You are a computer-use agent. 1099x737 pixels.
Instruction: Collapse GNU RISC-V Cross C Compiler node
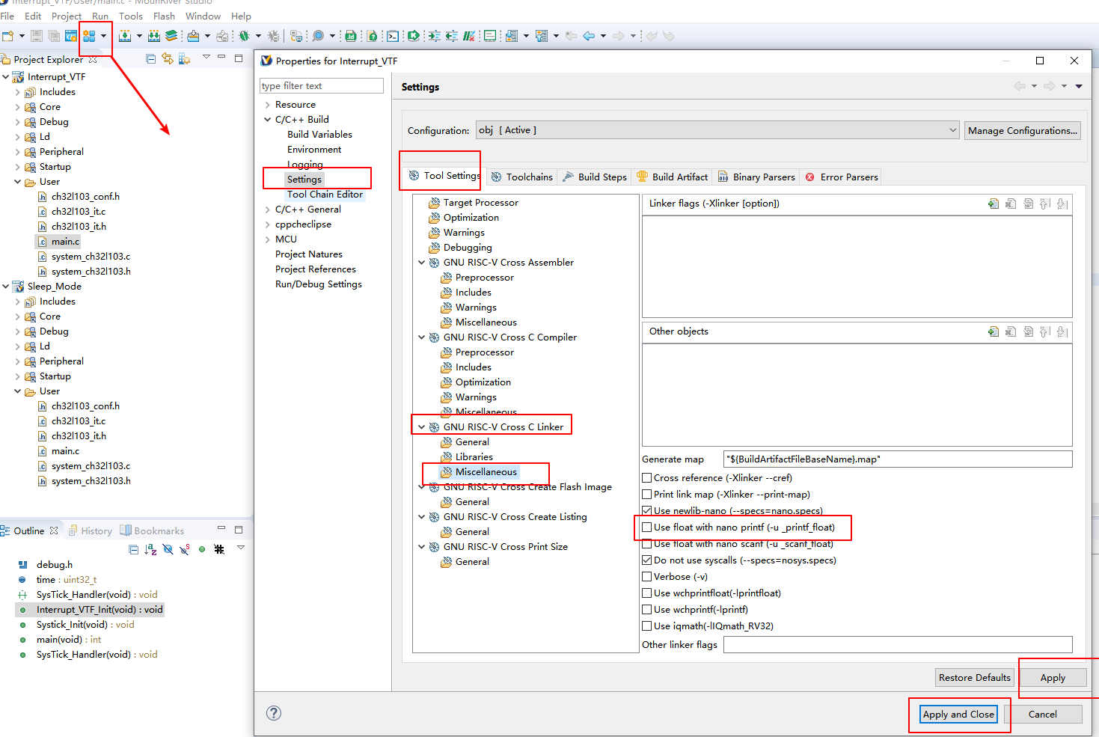421,337
